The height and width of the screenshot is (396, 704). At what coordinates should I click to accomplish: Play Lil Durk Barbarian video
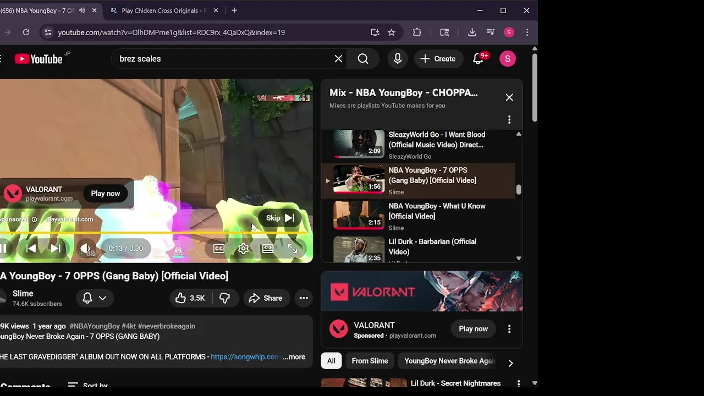tap(420, 250)
